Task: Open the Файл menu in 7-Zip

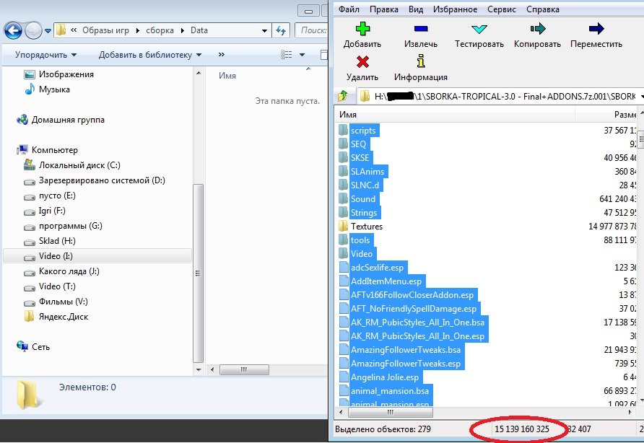Action: [x=348, y=9]
